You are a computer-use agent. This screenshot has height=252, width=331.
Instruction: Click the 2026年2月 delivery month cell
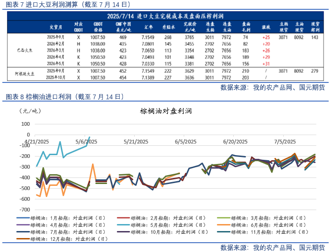pyautogui.click(x=56, y=44)
